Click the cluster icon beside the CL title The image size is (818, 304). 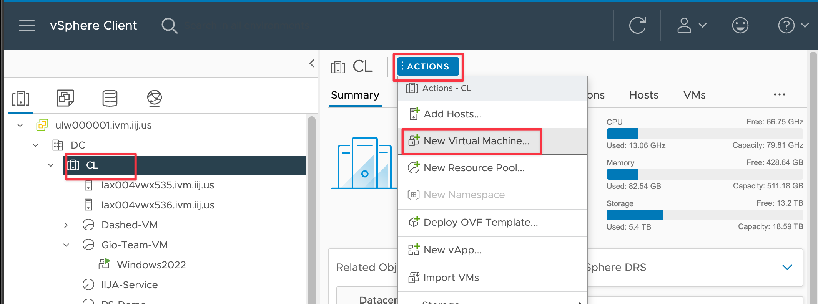pyautogui.click(x=338, y=67)
